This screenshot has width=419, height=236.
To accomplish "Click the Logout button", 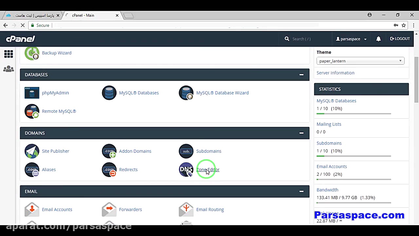I will (x=400, y=39).
